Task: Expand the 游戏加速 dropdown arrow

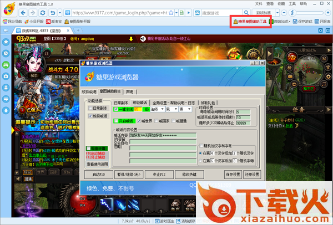Action: click(x=277, y=13)
